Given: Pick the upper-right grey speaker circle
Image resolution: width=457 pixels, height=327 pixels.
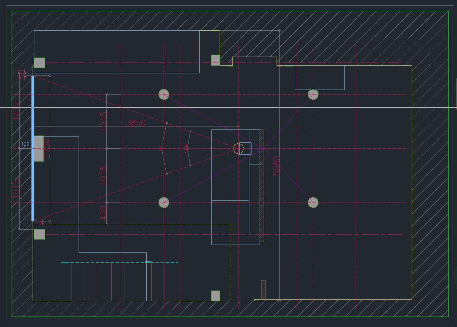Looking at the screenshot, I should coord(313,94).
